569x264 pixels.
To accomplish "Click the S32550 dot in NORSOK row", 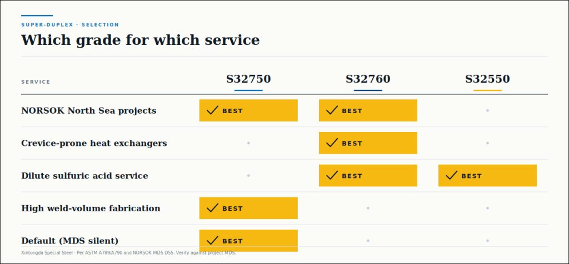I will 487,110.
